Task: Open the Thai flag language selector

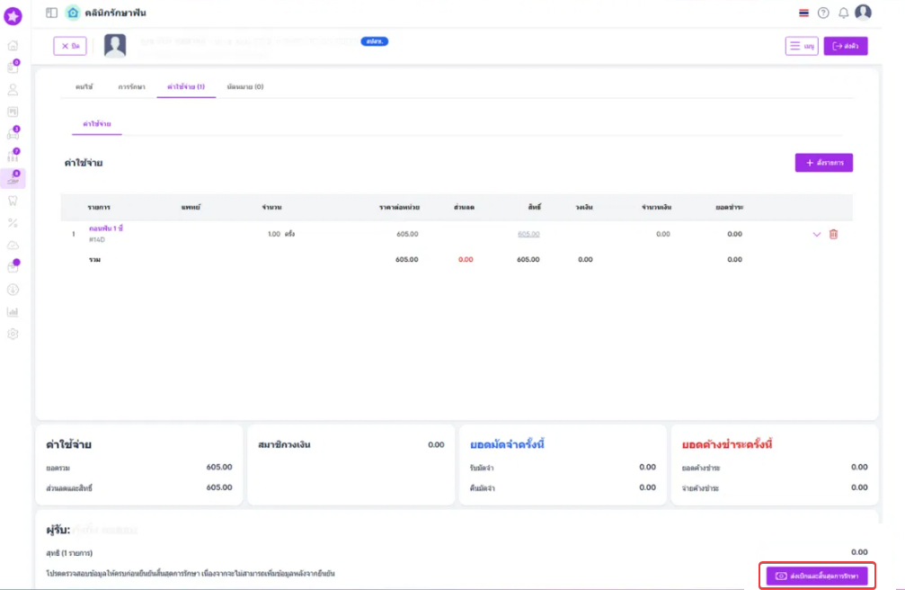Action: 803,13
